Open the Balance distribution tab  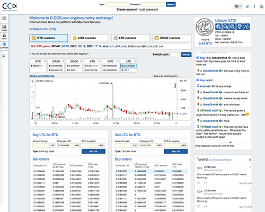tap(166, 76)
